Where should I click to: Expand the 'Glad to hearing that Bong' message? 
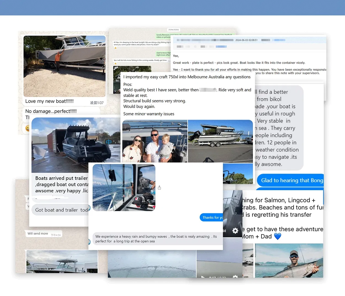click(290, 181)
